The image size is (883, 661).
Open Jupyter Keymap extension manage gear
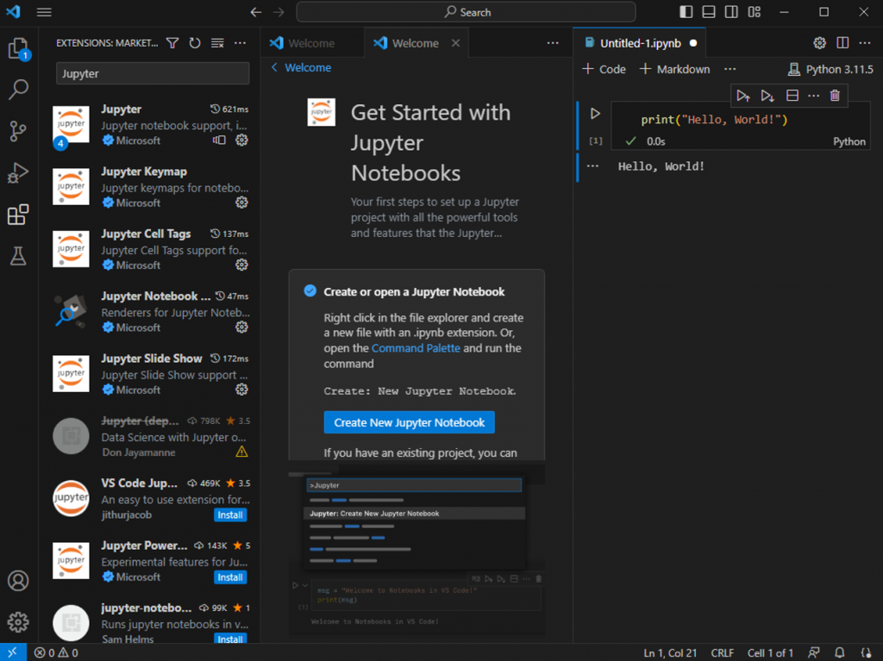[241, 203]
